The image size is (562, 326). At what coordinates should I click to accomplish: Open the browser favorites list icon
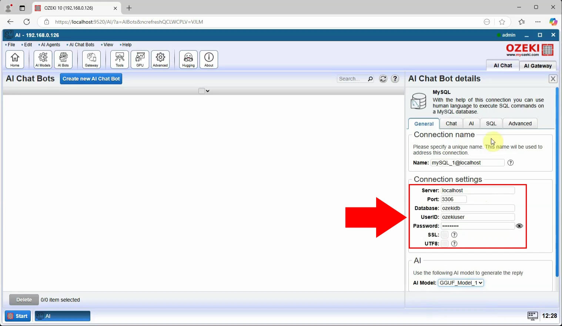pyautogui.click(x=522, y=22)
